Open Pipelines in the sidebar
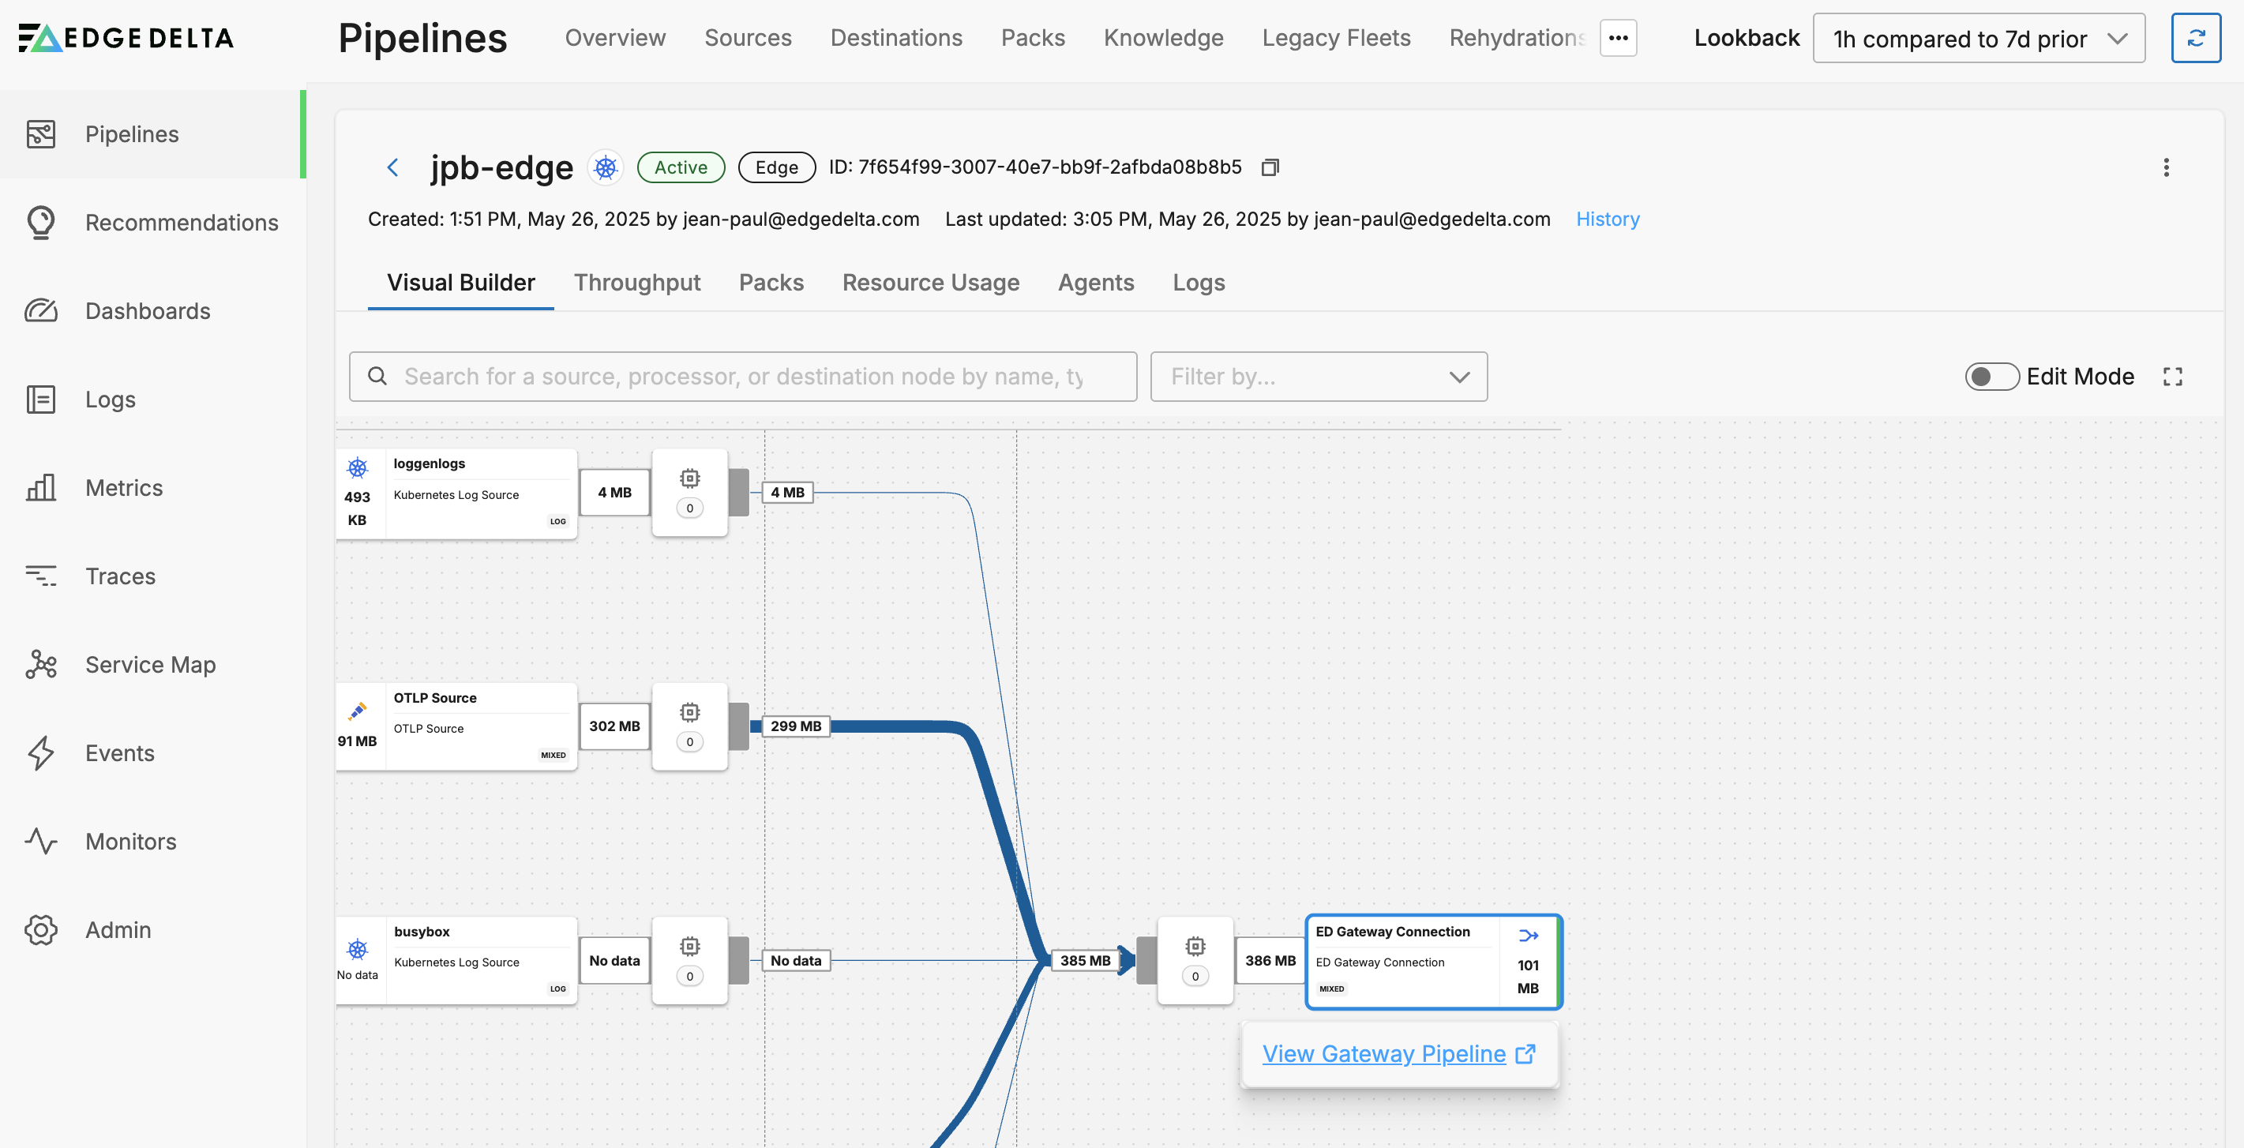The height and width of the screenshot is (1148, 2244). (x=152, y=134)
